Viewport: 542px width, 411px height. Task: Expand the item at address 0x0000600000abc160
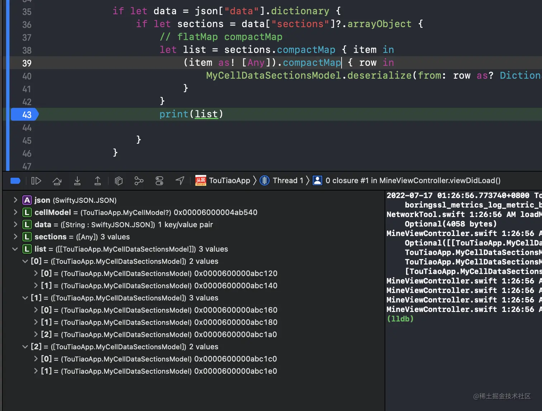click(36, 310)
